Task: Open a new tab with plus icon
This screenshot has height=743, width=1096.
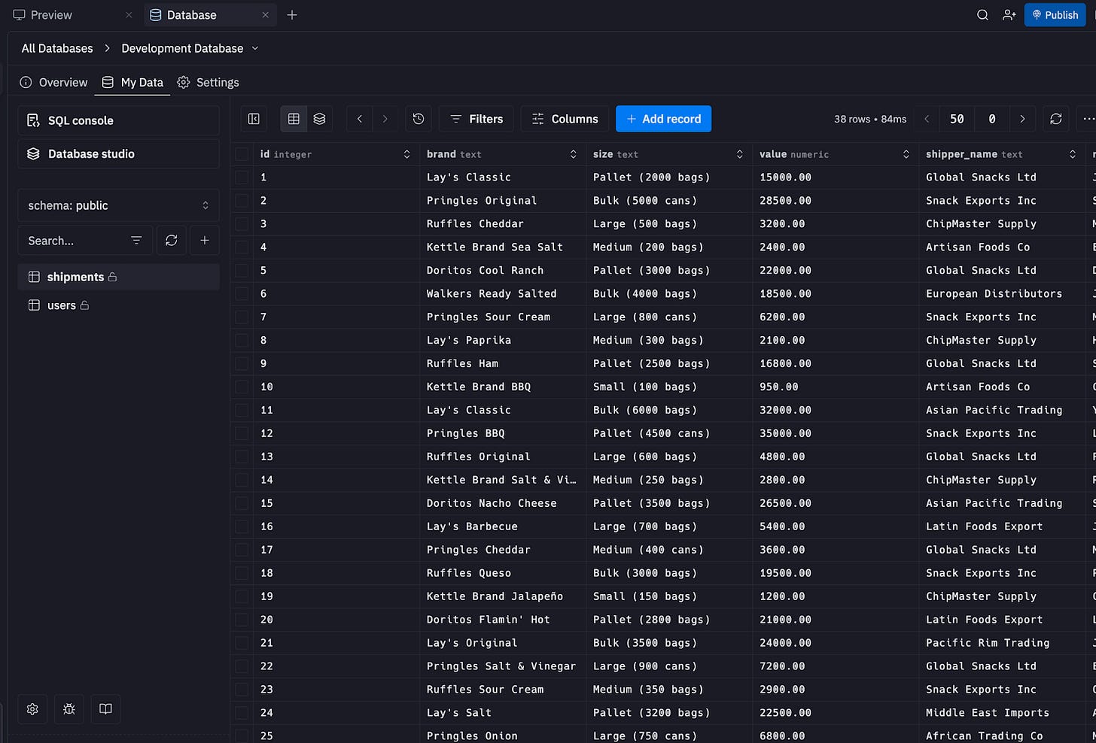Action: click(292, 15)
